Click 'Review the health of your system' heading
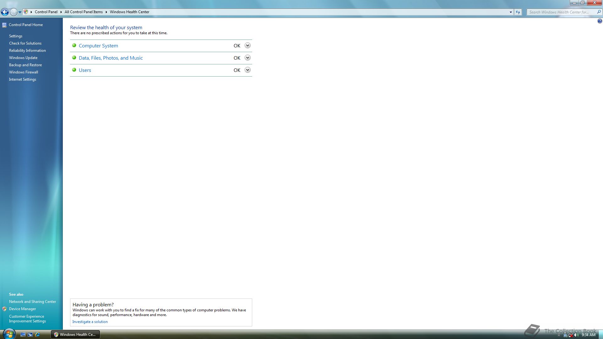The width and height of the screenshot is (603, 339). (106, 28)
